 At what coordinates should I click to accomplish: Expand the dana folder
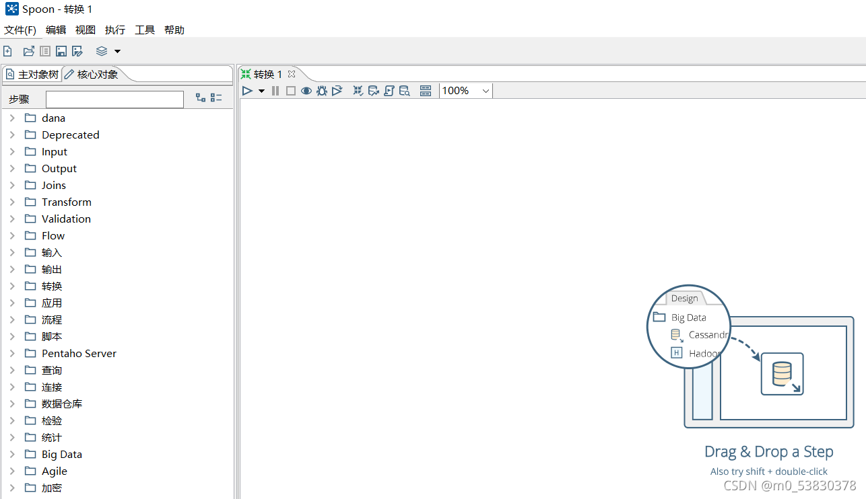point(12,118)
